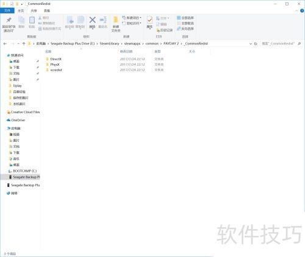Click the Pin to Quick access icon
305x257 pixels.
pyautogui.click(x=9, y=20)
